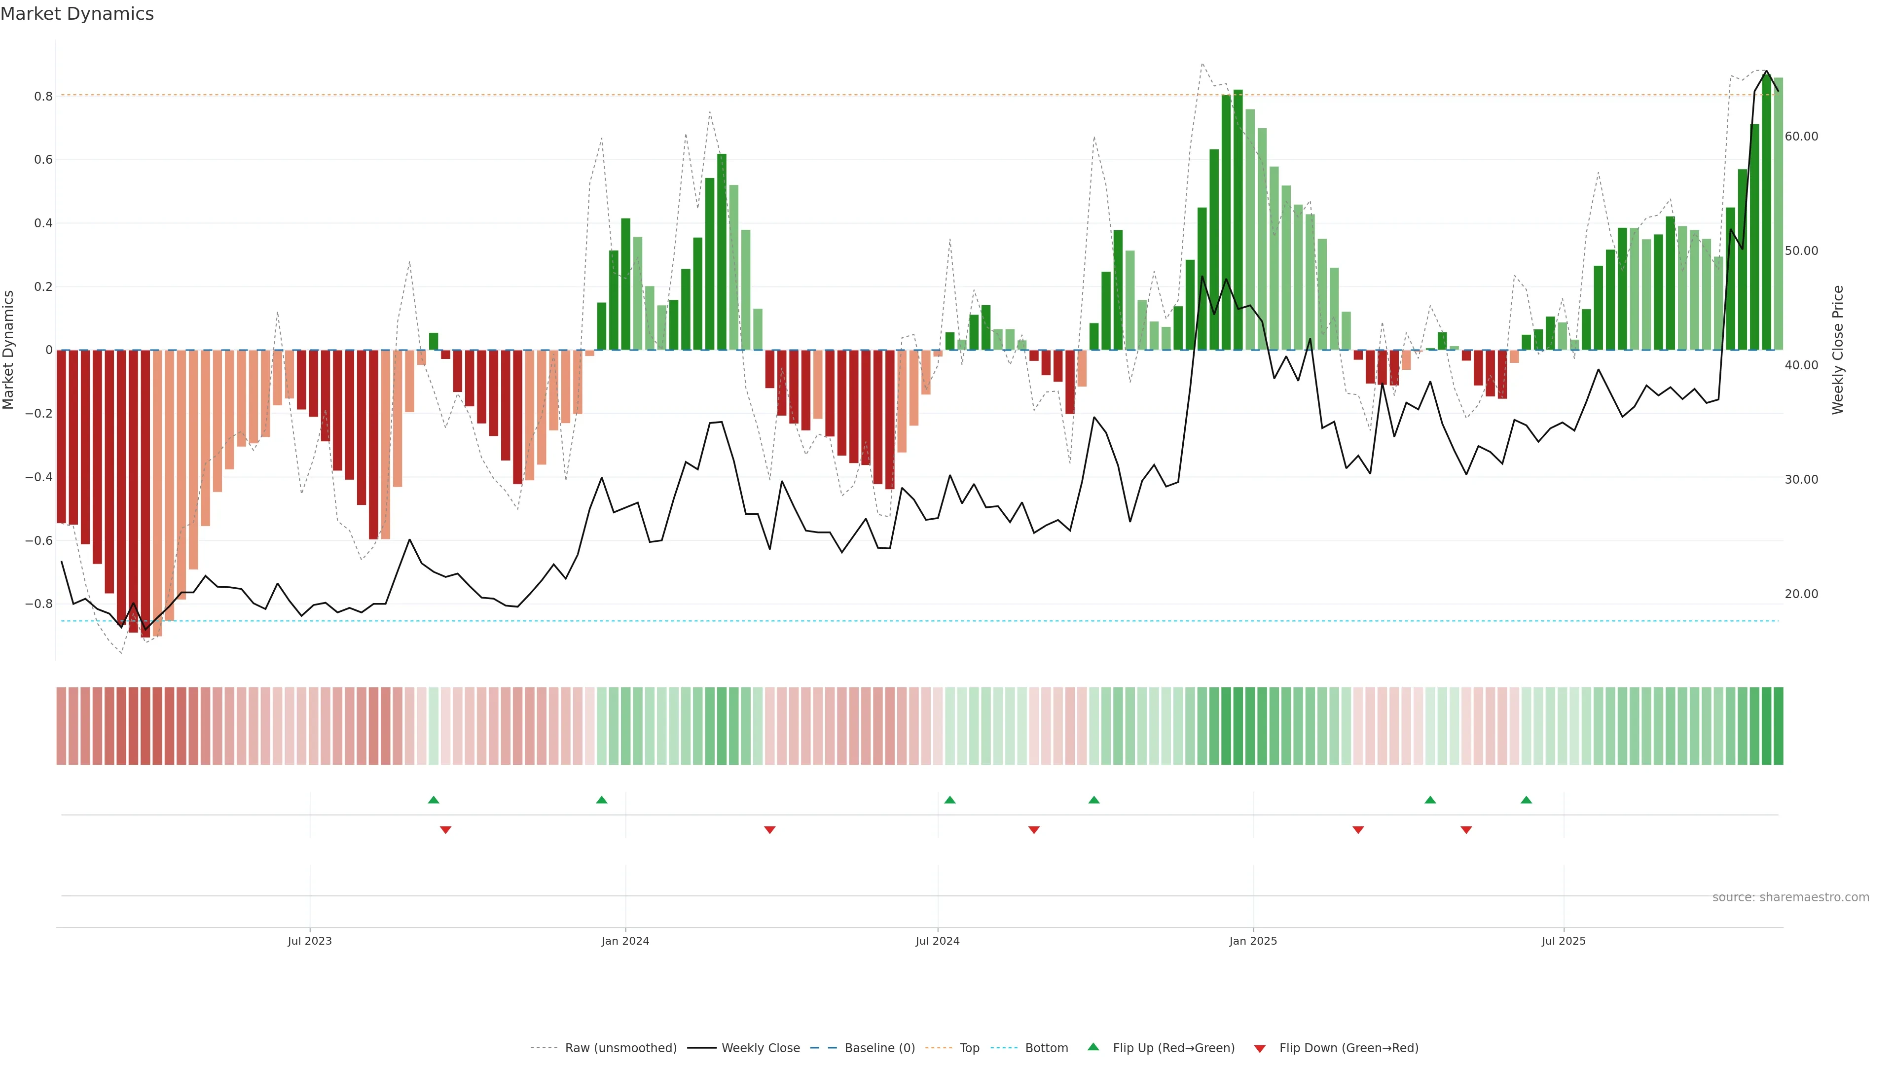Click the Market Dynamics chart title
The width and height of the screenshot is (1894, 1065).
click(x=77, y=14)
